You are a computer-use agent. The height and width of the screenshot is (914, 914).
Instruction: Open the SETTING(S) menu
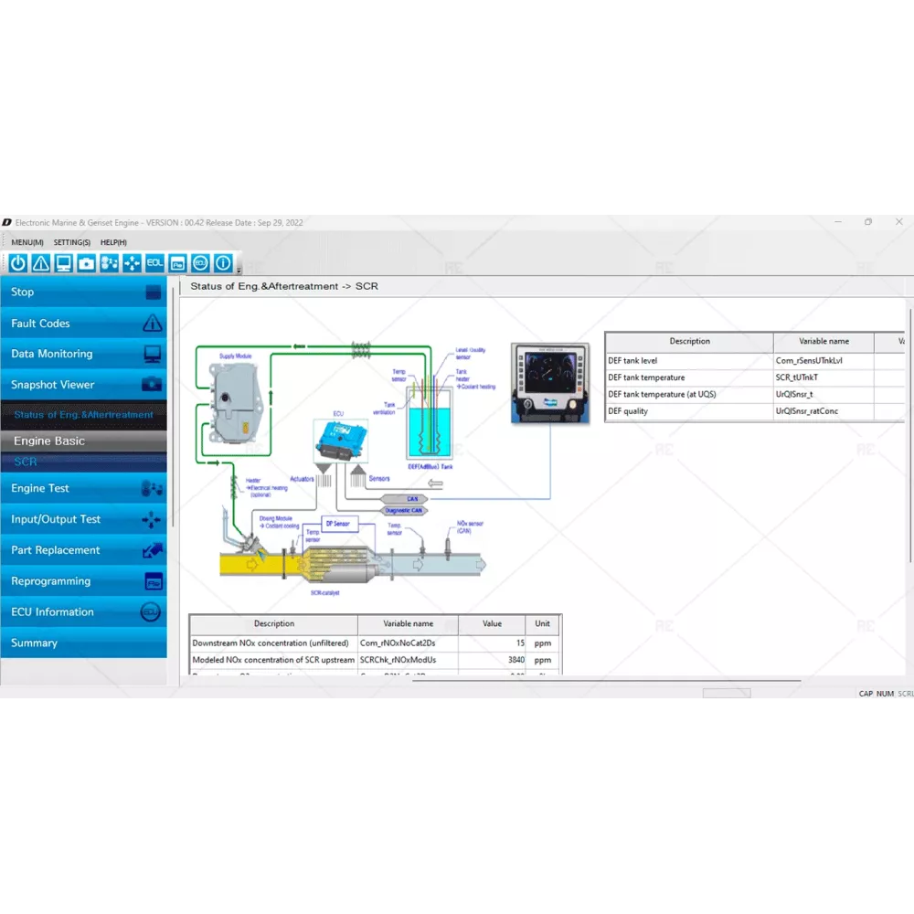(71, 242)
